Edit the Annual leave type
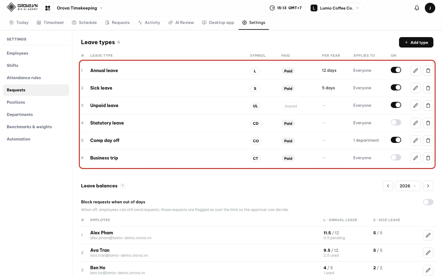Viewport: 442px width, 276px height. (416, 71)
